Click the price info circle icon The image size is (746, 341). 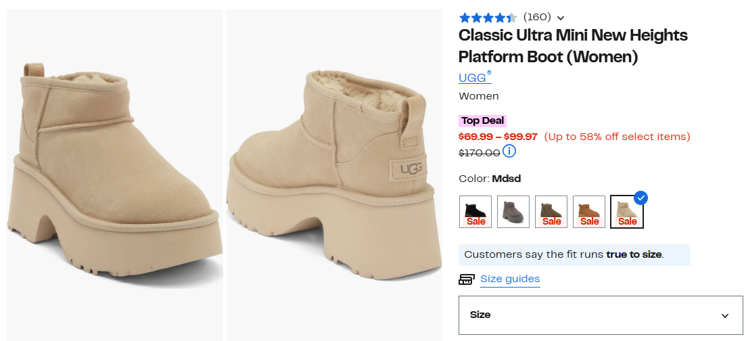509,151
